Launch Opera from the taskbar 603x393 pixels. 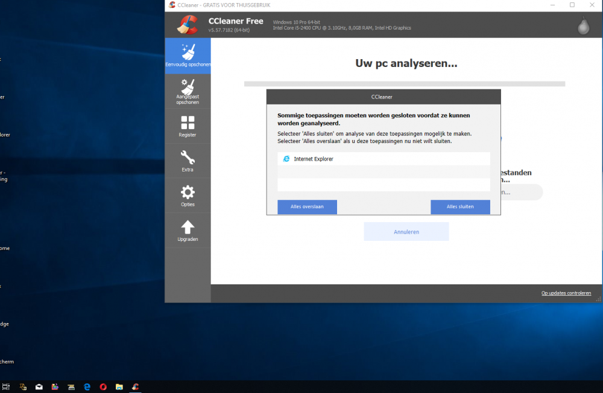(103, 386)
